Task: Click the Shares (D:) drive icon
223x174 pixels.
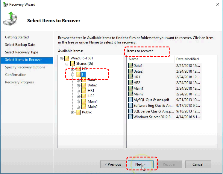Action: tap(72, 64)
